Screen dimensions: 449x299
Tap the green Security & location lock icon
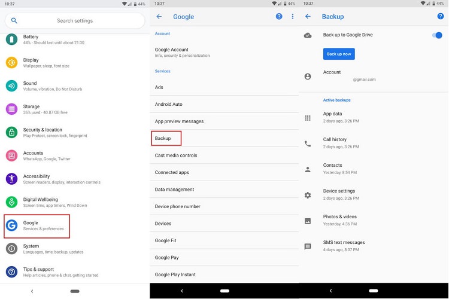tap(11, 132)
